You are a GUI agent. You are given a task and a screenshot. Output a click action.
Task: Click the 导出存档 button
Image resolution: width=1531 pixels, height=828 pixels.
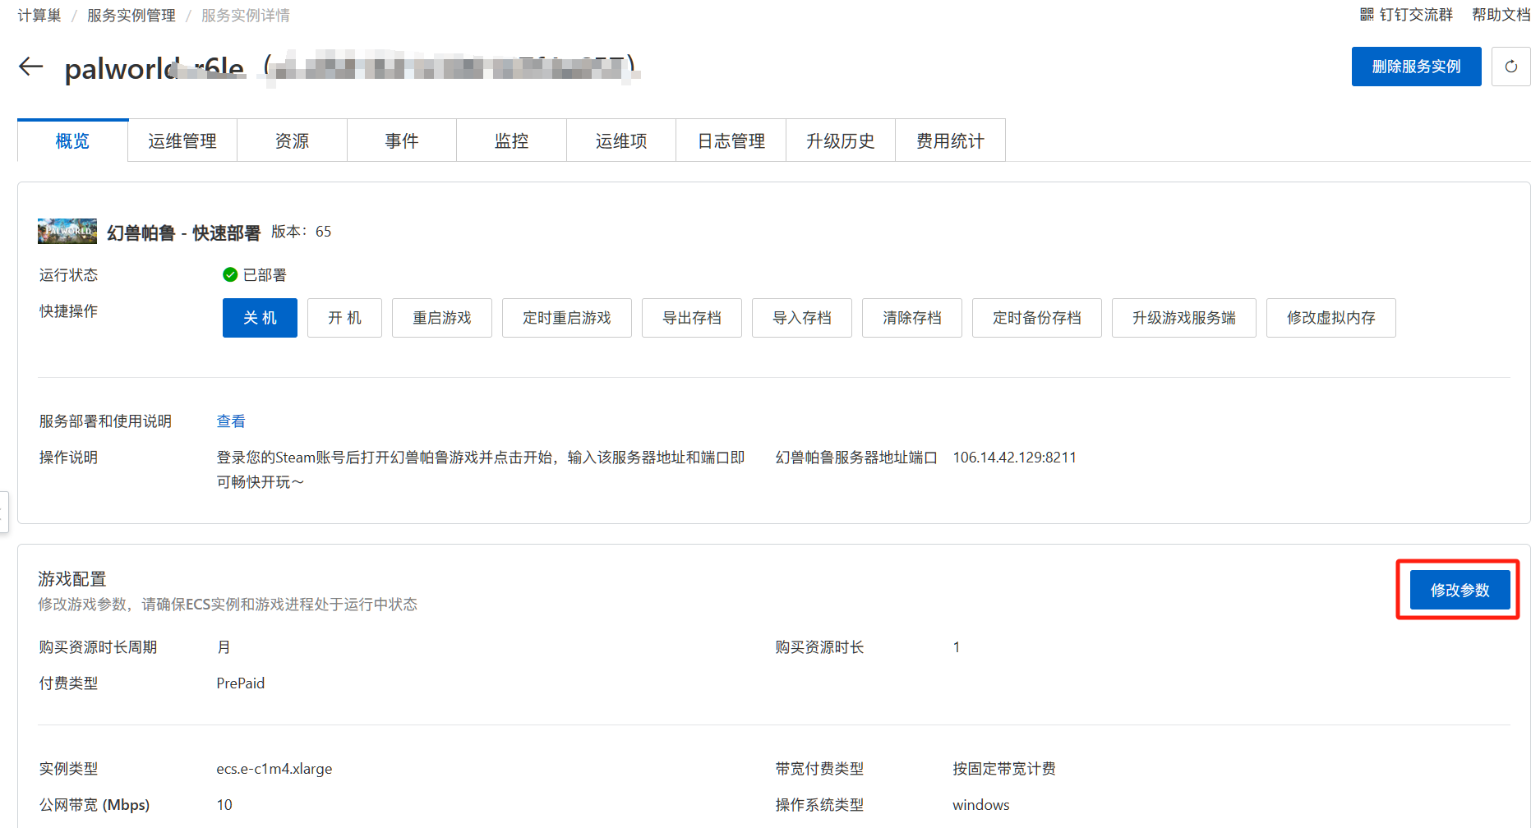[x=692, y=318]
